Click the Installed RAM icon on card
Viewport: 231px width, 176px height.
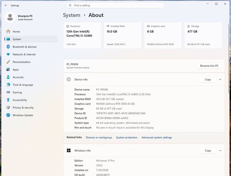coord(108,26)
